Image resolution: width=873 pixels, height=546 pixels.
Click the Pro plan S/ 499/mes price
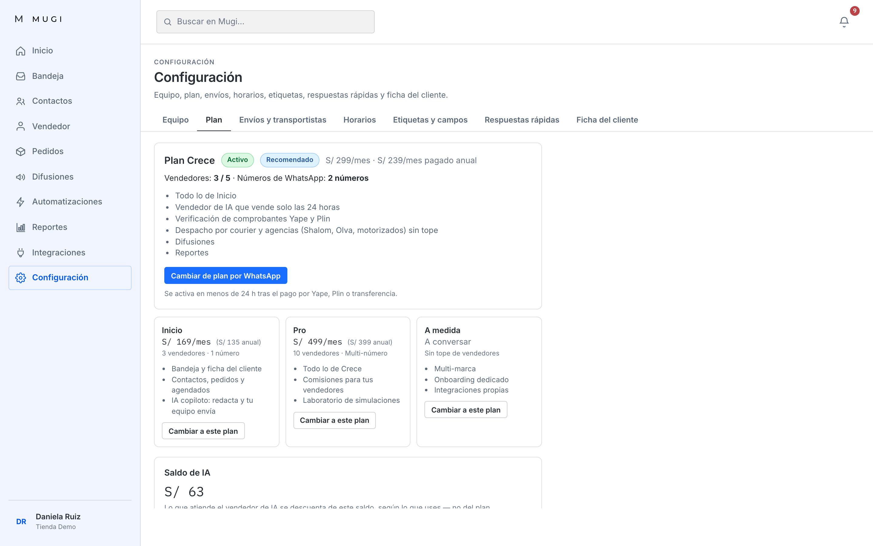point(317,342)
